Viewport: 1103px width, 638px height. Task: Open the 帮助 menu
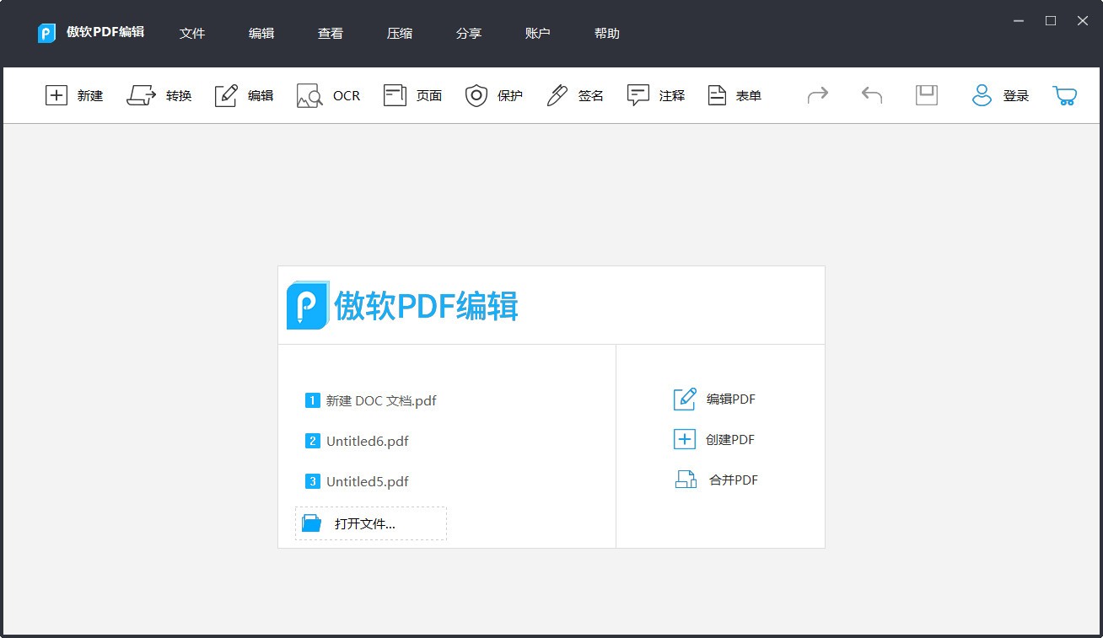click(607, 34)
